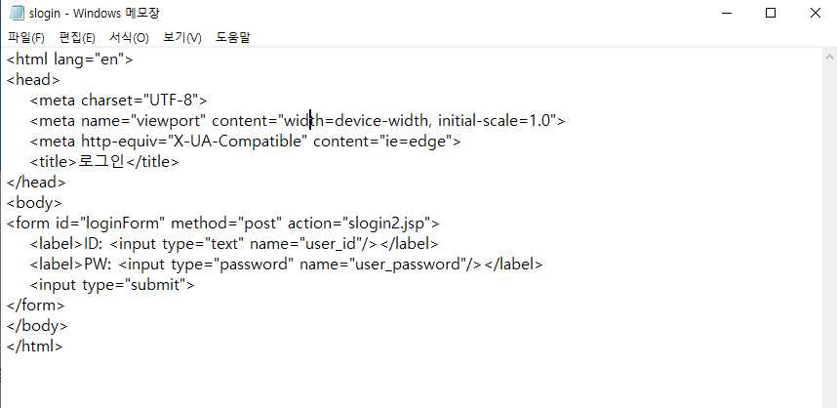Image resolution: width=837 pixels, height=408 pixels.
Task: Open the 서식(O) menu
Action: pos(129,37)
